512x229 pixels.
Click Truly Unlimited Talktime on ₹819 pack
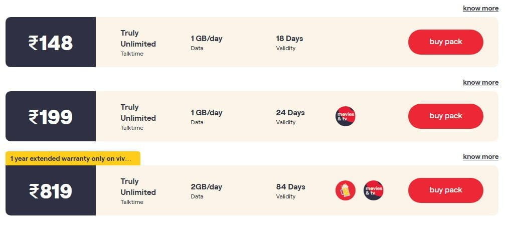pyautogui.click(x=138, y=191)
